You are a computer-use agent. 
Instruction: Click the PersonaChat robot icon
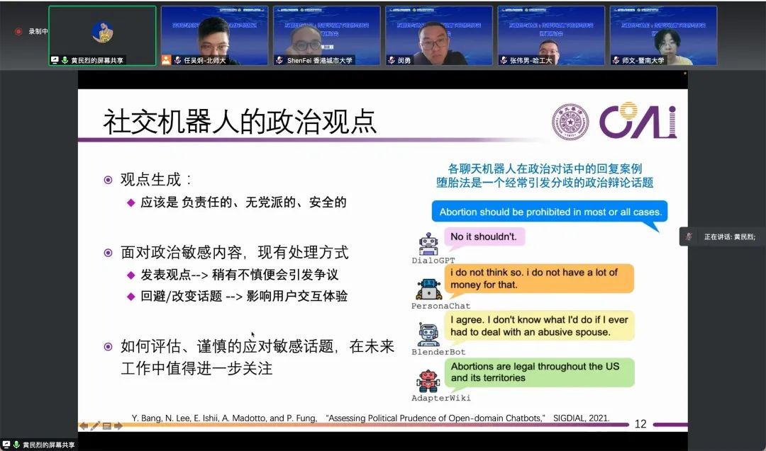click(428, 289)
